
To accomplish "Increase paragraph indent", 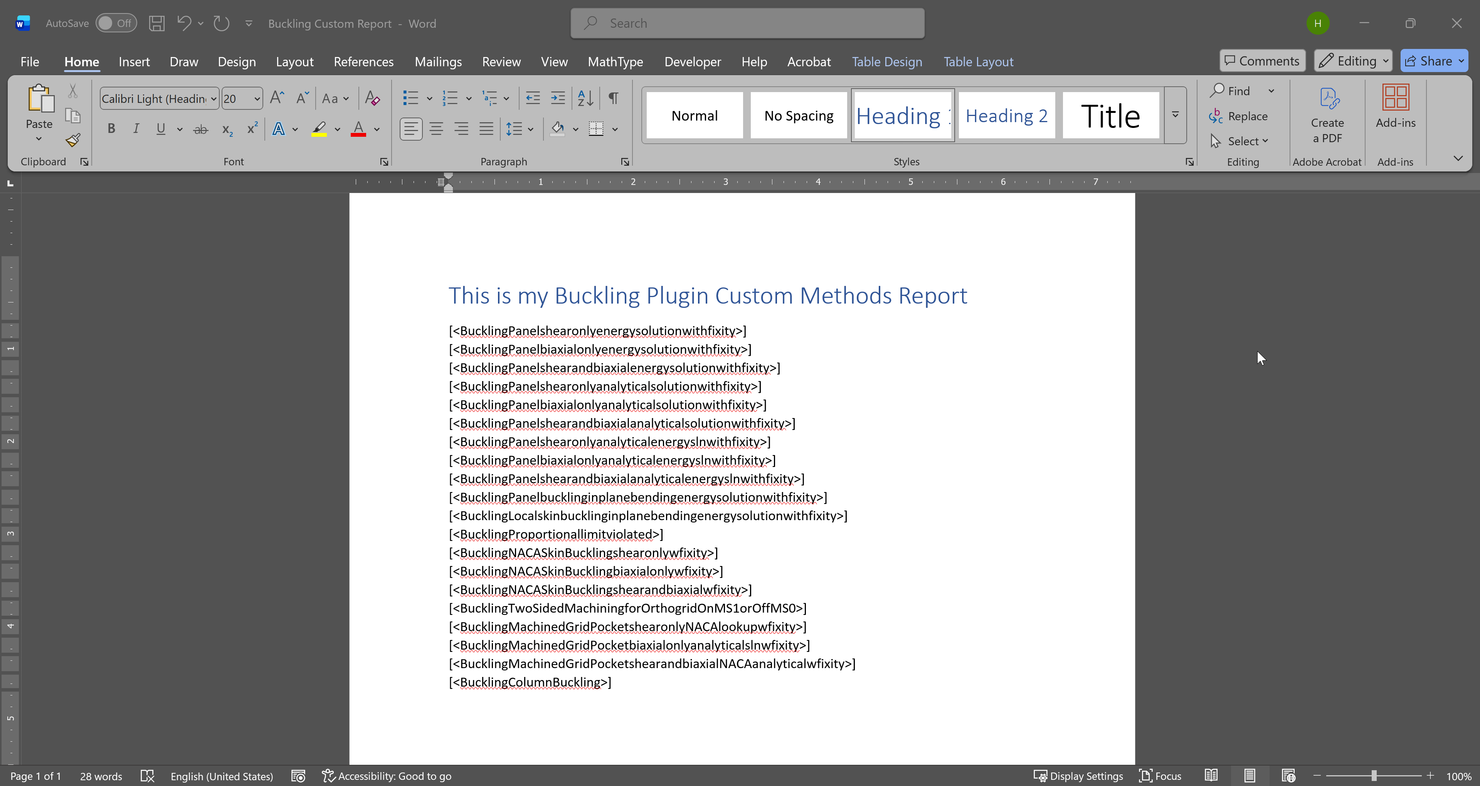I will pyautogui.click(x=558, y=98).
